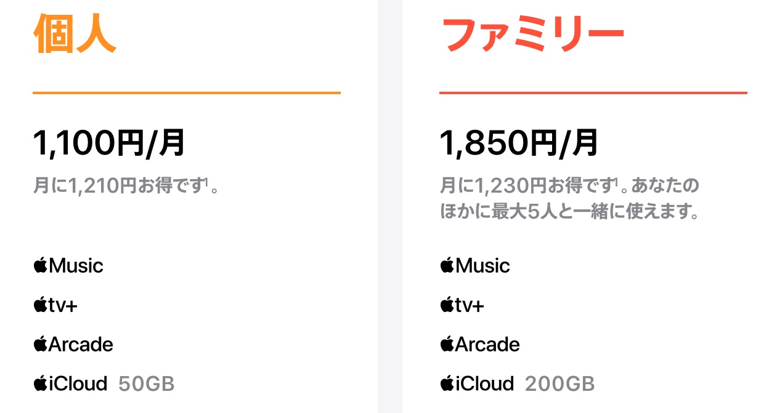Click the Apple Arcade logo under ファミリー
Screen dimensions: 769x413
click(x=480, y=345)
